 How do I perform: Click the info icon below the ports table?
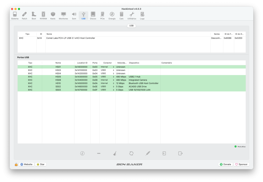[x=82, y=153]
